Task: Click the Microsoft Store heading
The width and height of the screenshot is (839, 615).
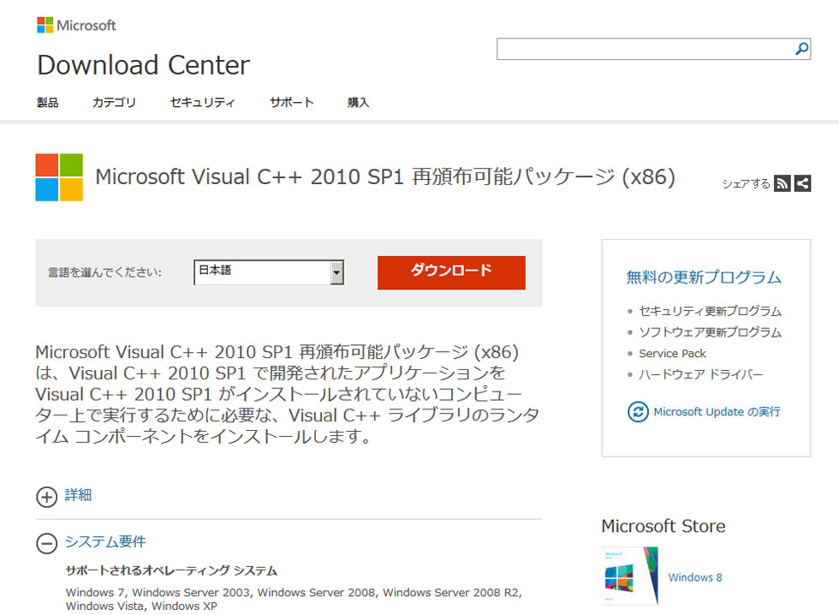Action: pos(663,526)
